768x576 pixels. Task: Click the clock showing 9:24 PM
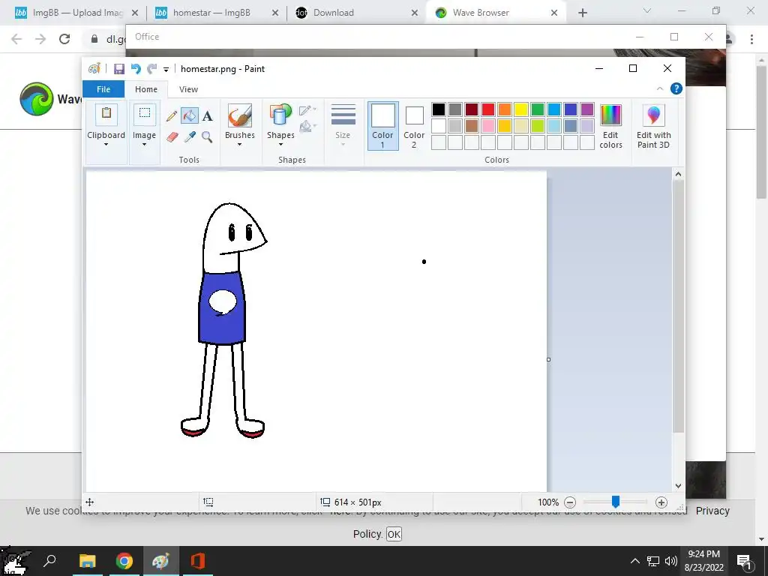[x=703, y=554]
